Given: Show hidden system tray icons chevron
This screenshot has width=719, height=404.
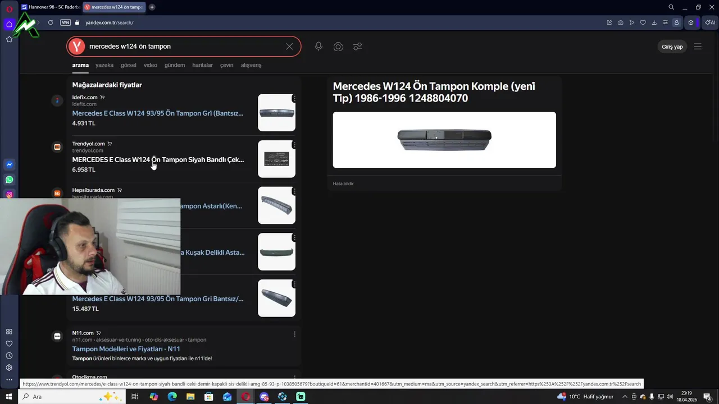Looking at the screenshot, I should 625,397.
